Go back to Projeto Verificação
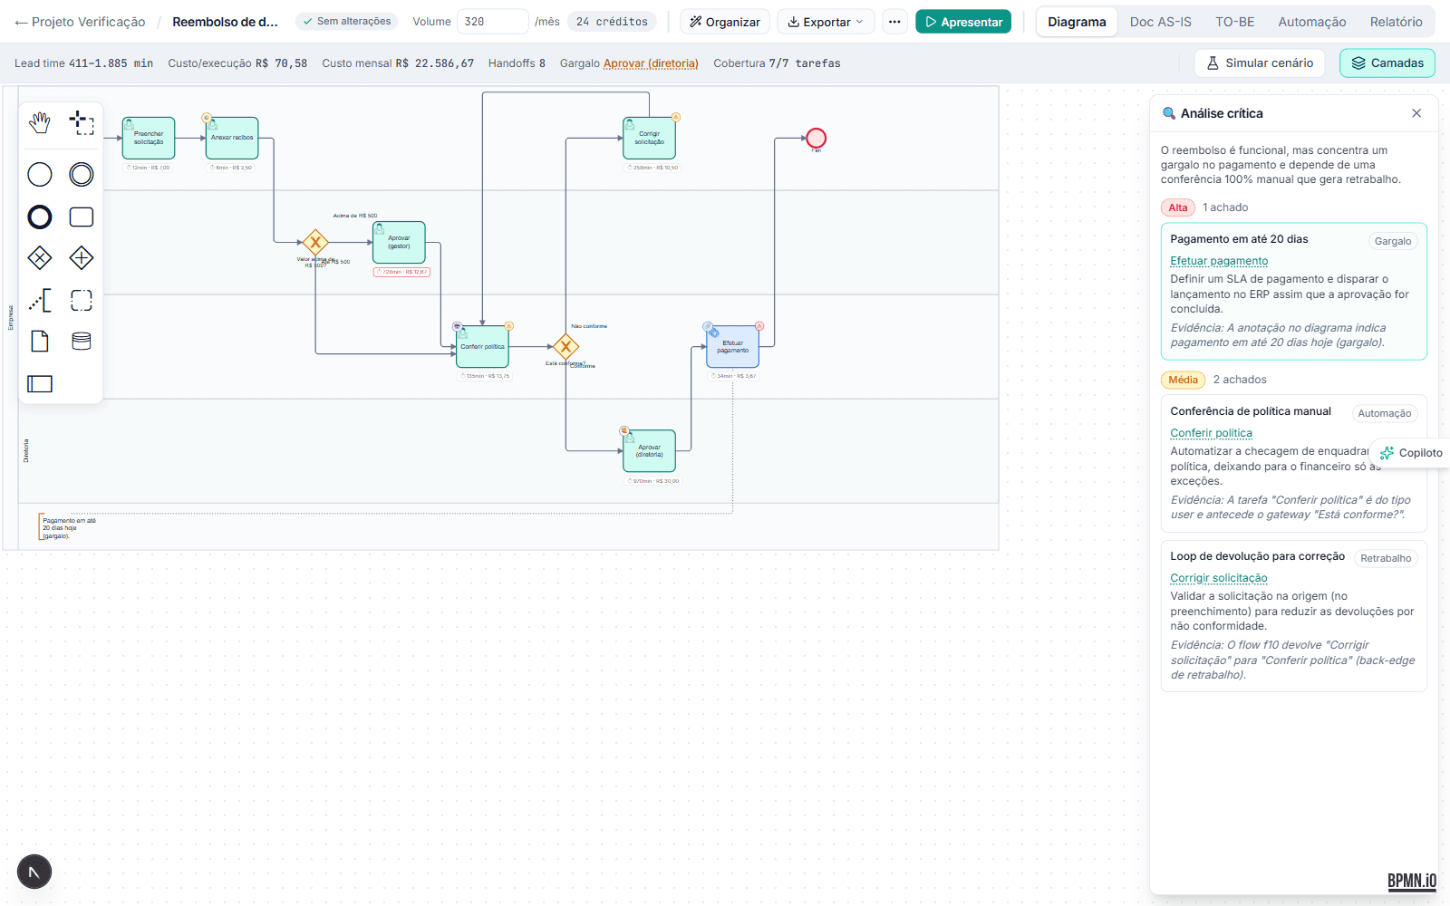The width and height of the screenshot is (1450, 906). coord(80,22)
